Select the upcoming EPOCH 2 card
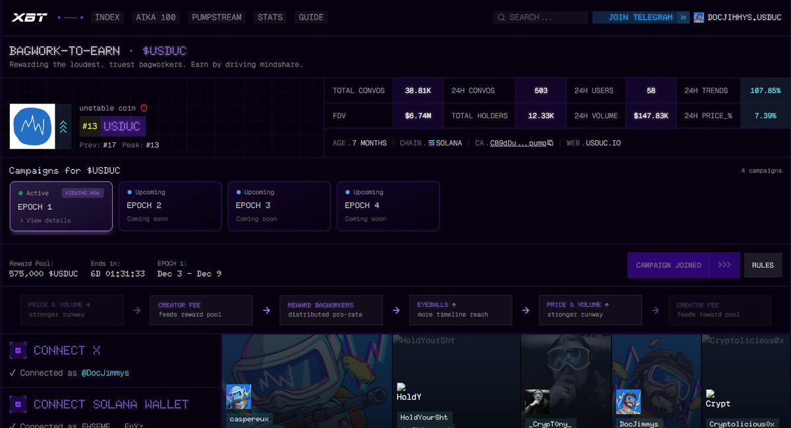 [x=170, y=206]
